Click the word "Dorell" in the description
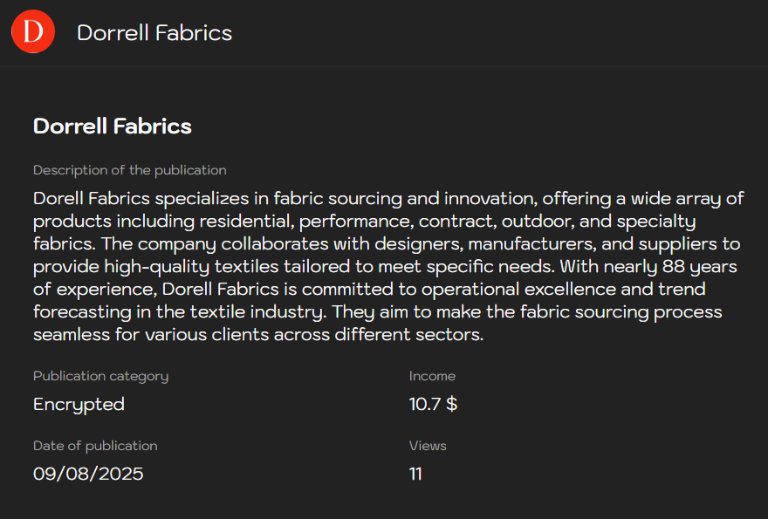This screenshot has height=519, width=768. pyautogui.click(x=58, y=198)
